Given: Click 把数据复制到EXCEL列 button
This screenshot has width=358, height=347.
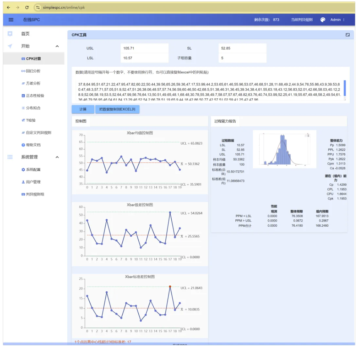Looking at the screenshot, I should pos(117,109).
